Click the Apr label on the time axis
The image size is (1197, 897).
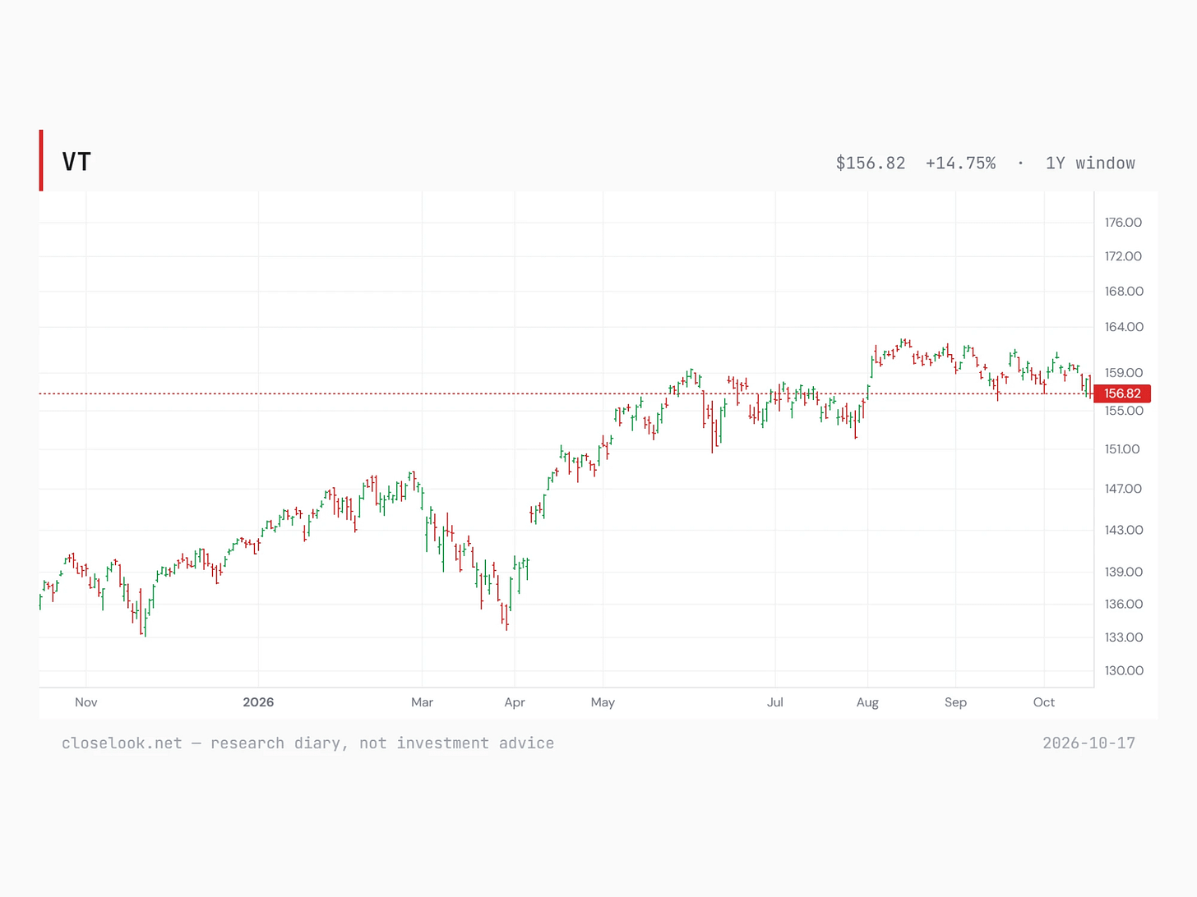point(515,702)
